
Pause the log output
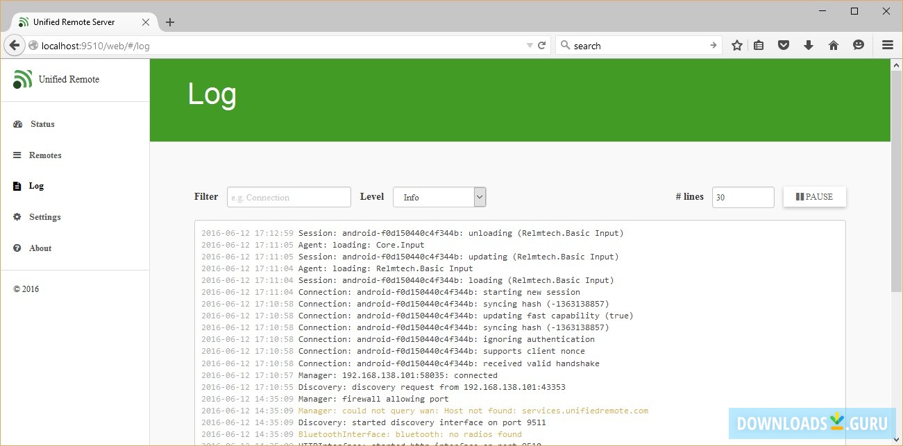tap(814, 196)
